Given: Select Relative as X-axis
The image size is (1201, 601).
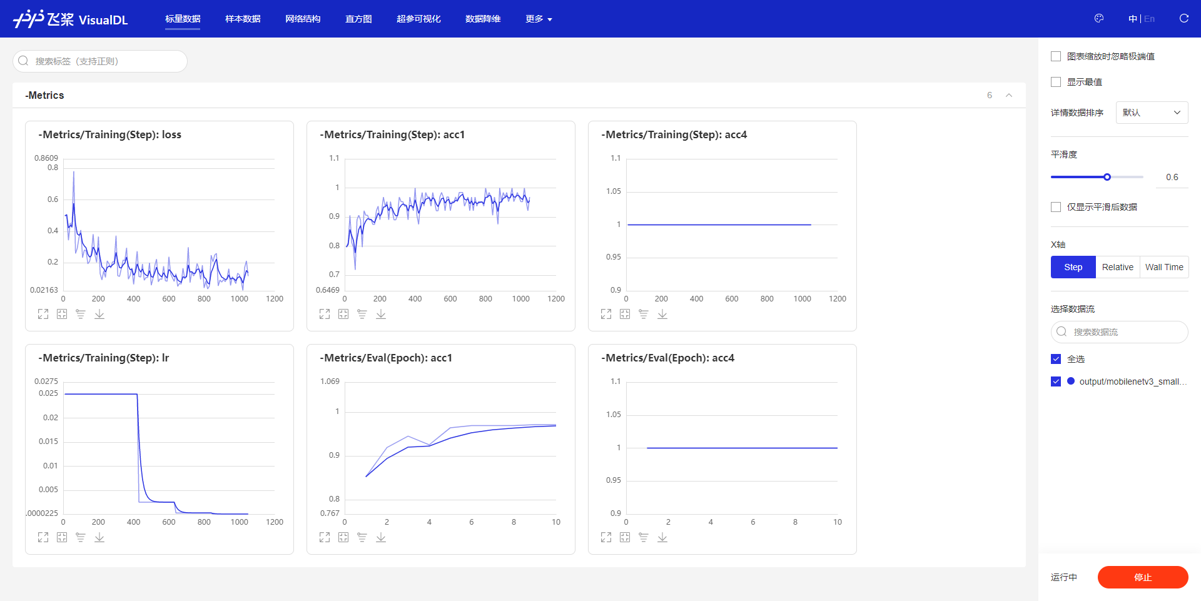Looking at the screenshot, I should (x=1118, y=267).
